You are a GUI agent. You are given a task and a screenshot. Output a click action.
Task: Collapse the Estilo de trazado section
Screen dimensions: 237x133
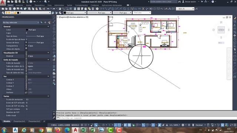[x=48, y=60]
